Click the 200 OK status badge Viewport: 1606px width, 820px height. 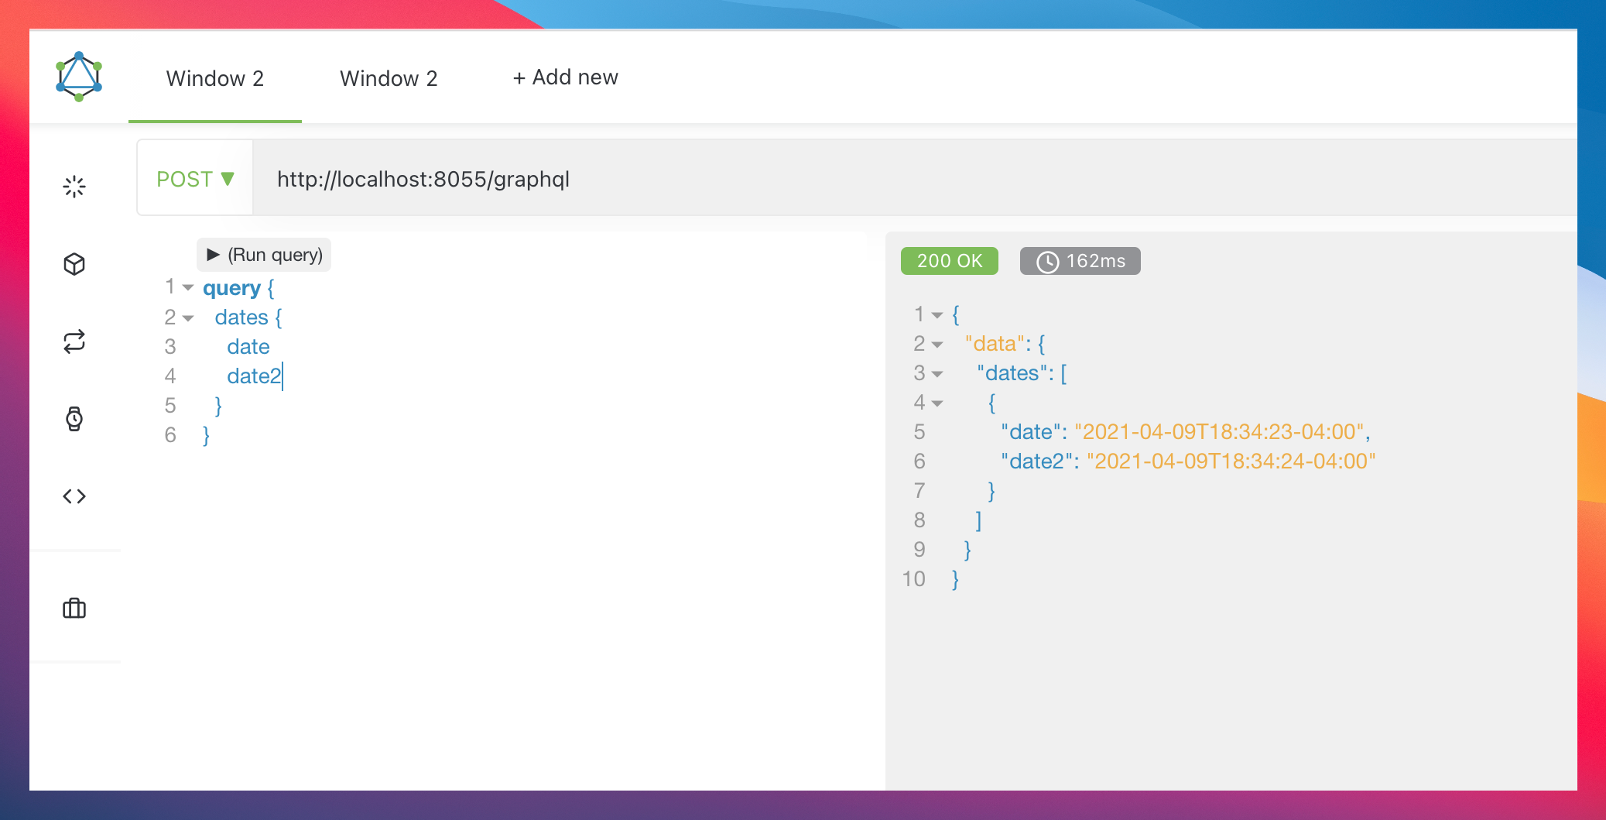(x=950, y=261)
